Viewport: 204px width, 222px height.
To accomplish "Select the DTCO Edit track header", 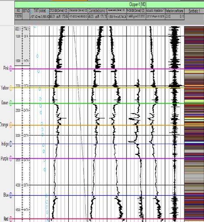I will tap(59, 11).
